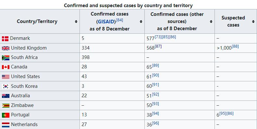Click the Portugal flag icon
The height and width of the screenshot is (129, 257).
[6, 115]
